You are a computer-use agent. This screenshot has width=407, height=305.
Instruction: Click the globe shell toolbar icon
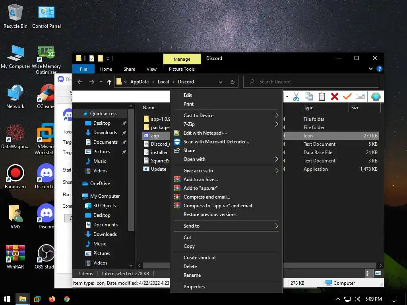coord(376,97)
